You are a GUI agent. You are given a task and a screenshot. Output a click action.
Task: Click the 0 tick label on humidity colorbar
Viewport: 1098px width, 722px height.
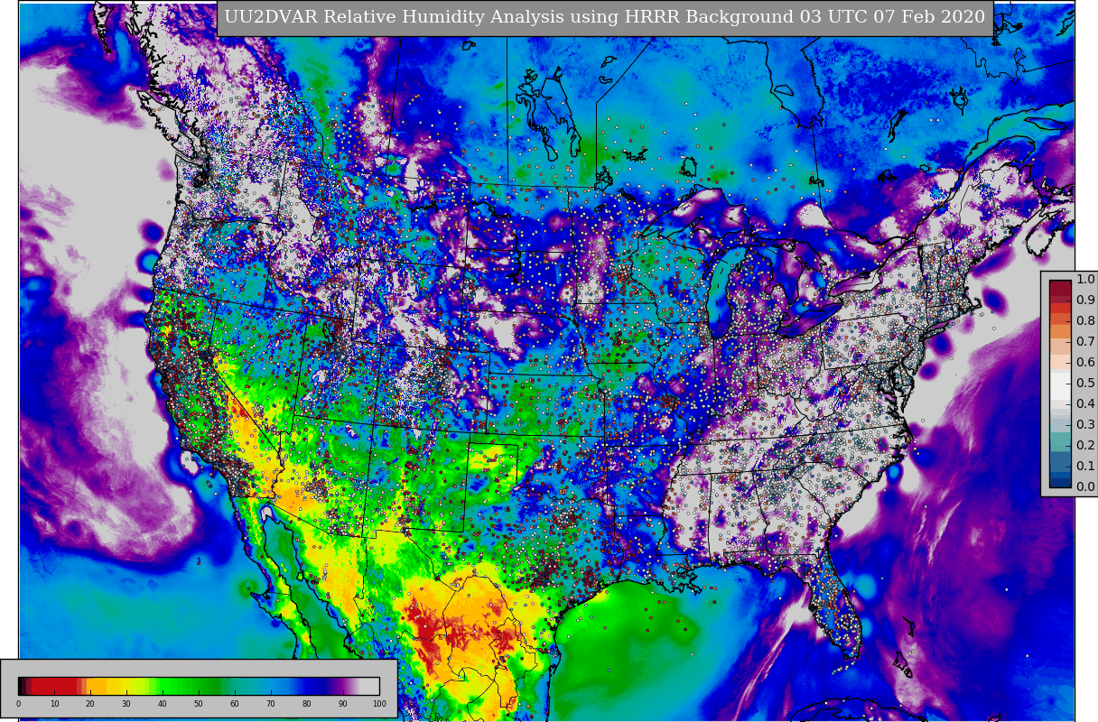18,704
